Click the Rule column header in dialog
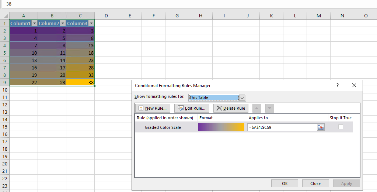 (165, 118)
